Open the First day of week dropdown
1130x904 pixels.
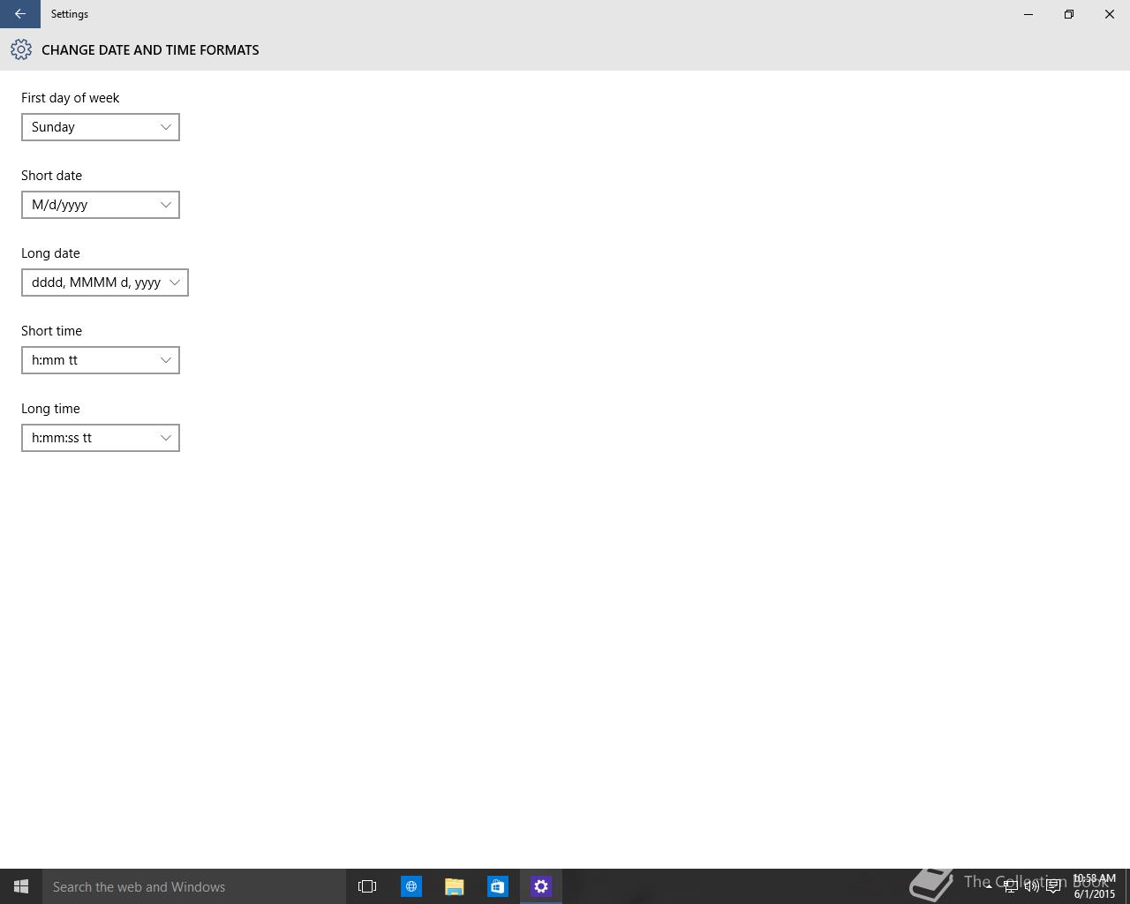point(101,127)
